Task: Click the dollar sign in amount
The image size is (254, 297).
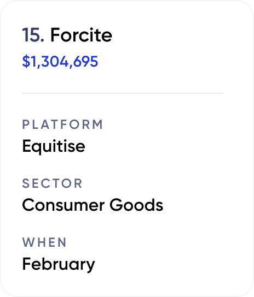Action: [x=26, y=62]
